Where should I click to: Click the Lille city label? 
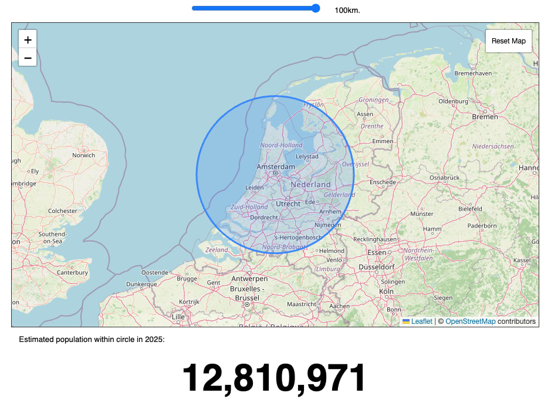point(178,317)
